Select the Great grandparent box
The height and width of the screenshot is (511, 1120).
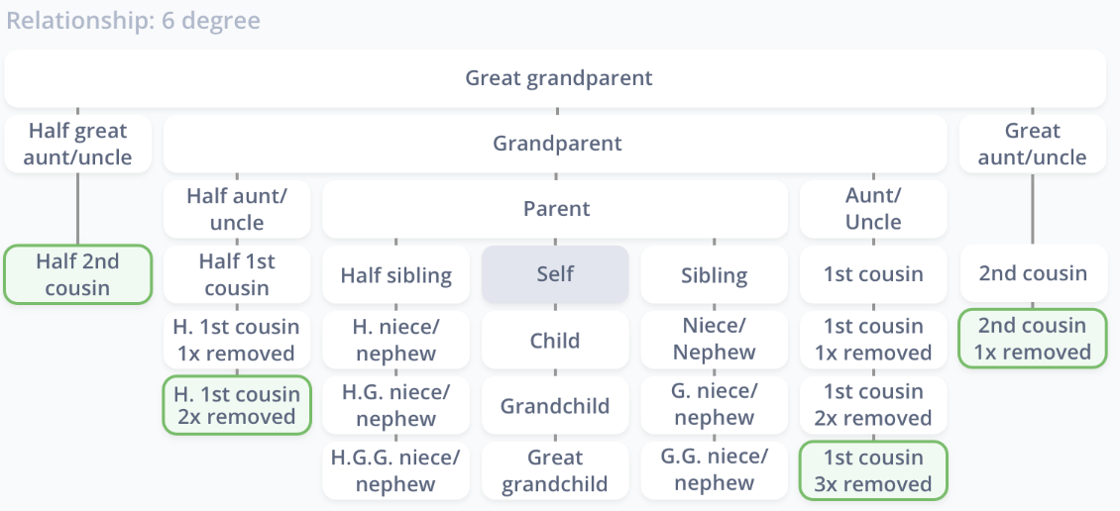coord(556,78)
